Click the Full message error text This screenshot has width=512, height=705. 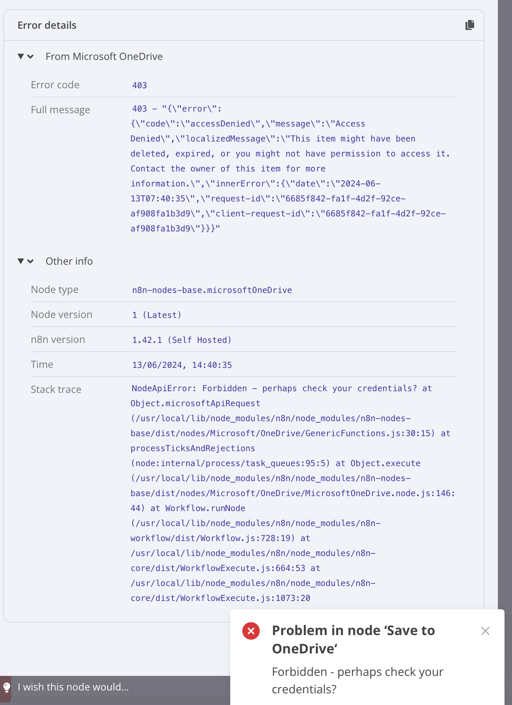[x=290, y=169]
